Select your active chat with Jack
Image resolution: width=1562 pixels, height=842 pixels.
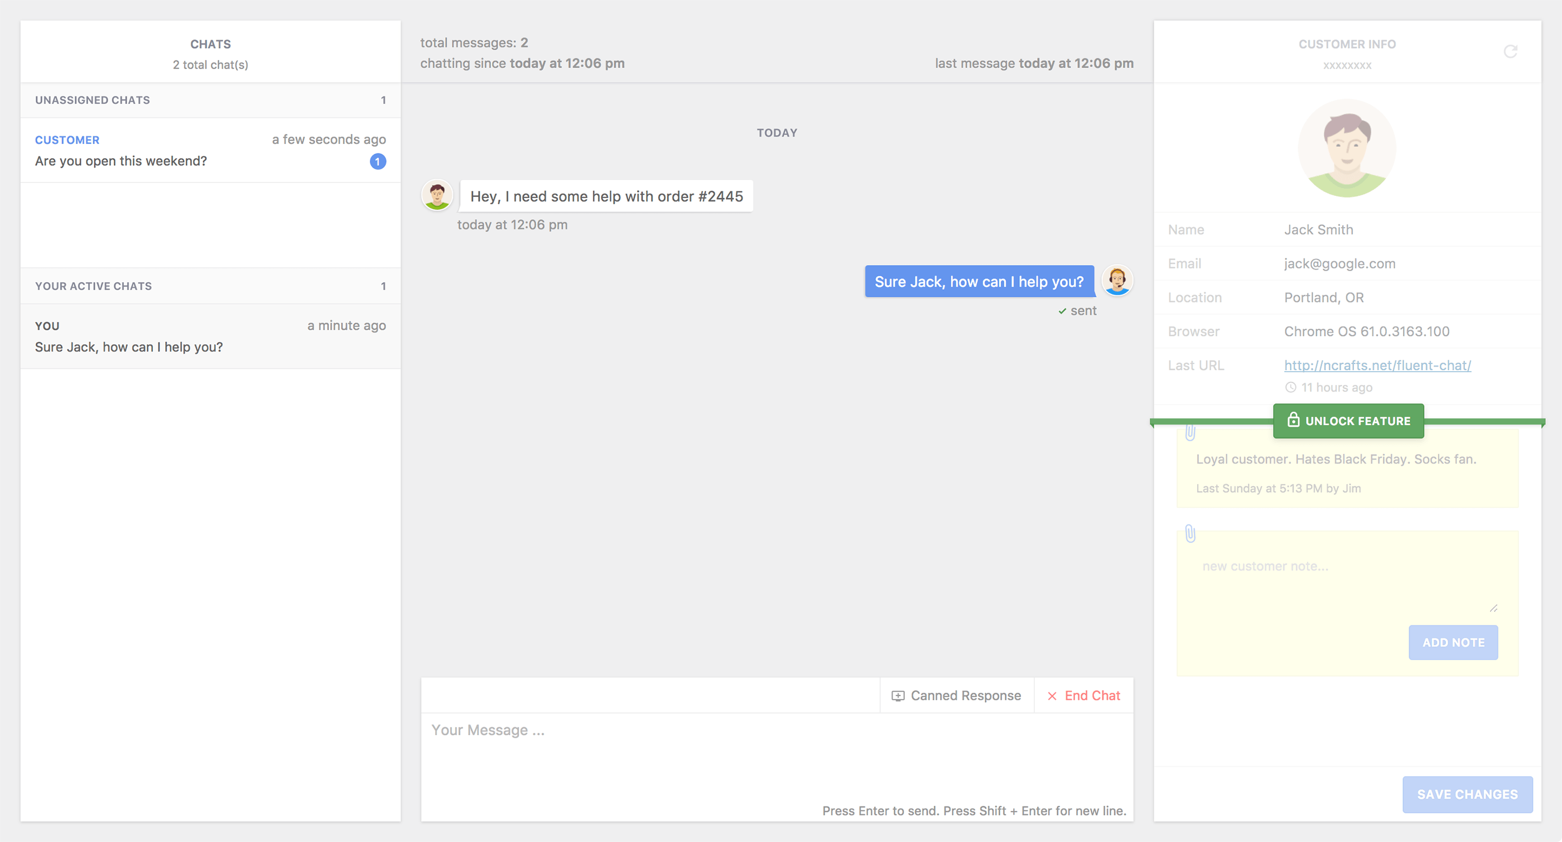click(x=210, y=336)
